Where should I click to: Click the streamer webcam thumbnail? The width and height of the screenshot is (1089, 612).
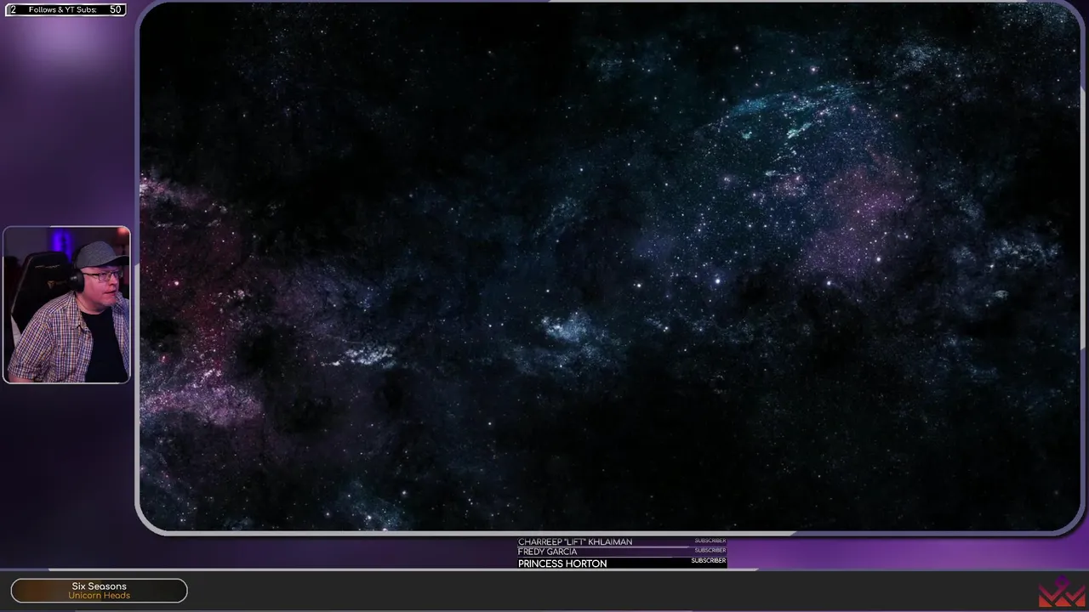point(66,304)
